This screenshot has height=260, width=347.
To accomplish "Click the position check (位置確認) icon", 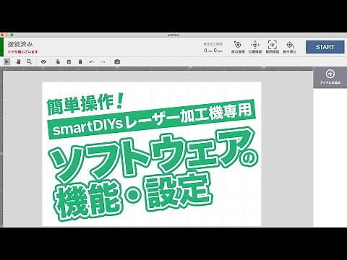I will [255, 47].
